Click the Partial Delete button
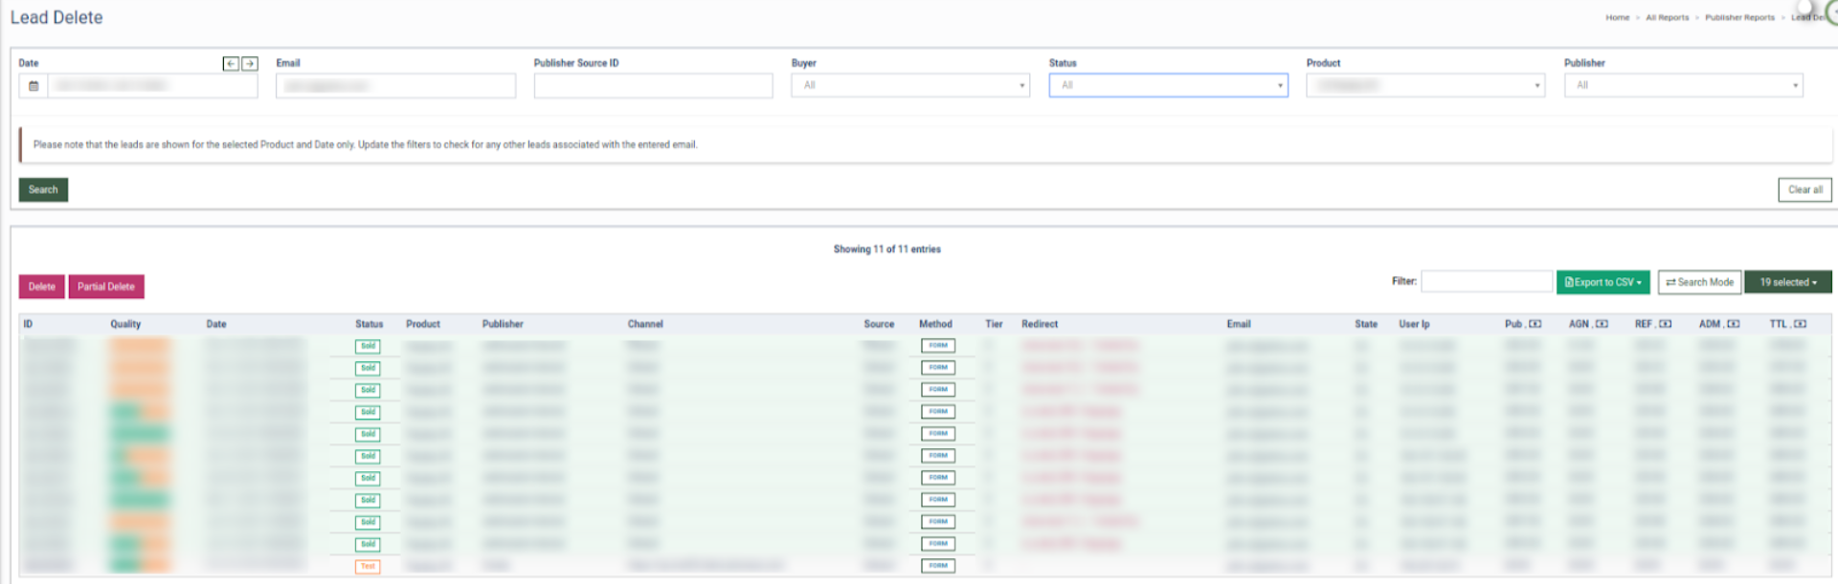Viewport: 1838px width, 584px height. click(106, 287)
